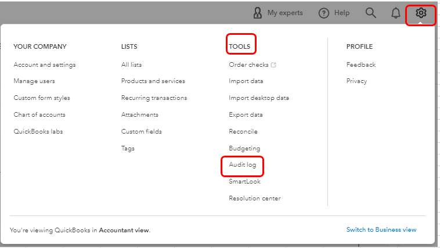Click the Settings gear icon

(421, 13)
